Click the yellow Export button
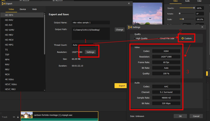Image resolution: width=210 pixels, height=121 pixels. pyautogui.click(x=121, y=86)
